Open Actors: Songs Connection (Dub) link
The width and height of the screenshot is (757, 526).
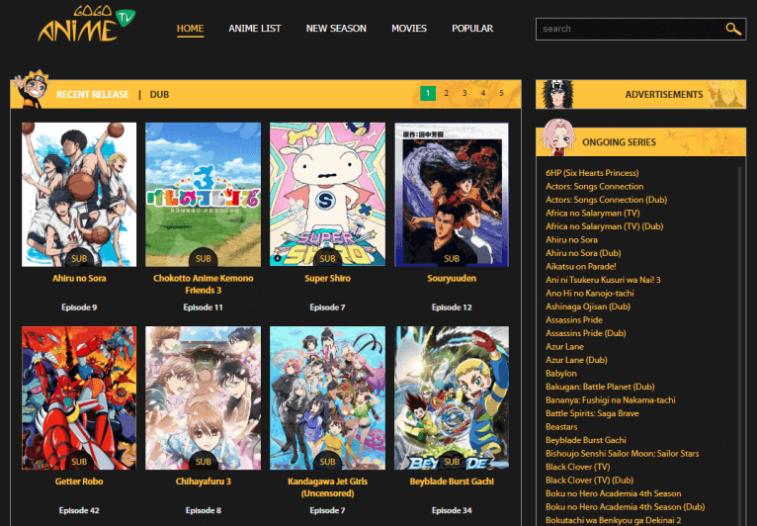click(606, 200)
